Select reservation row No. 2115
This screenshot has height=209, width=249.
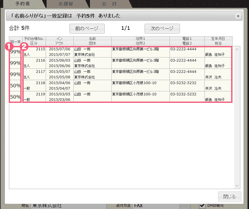click(124, 51)
